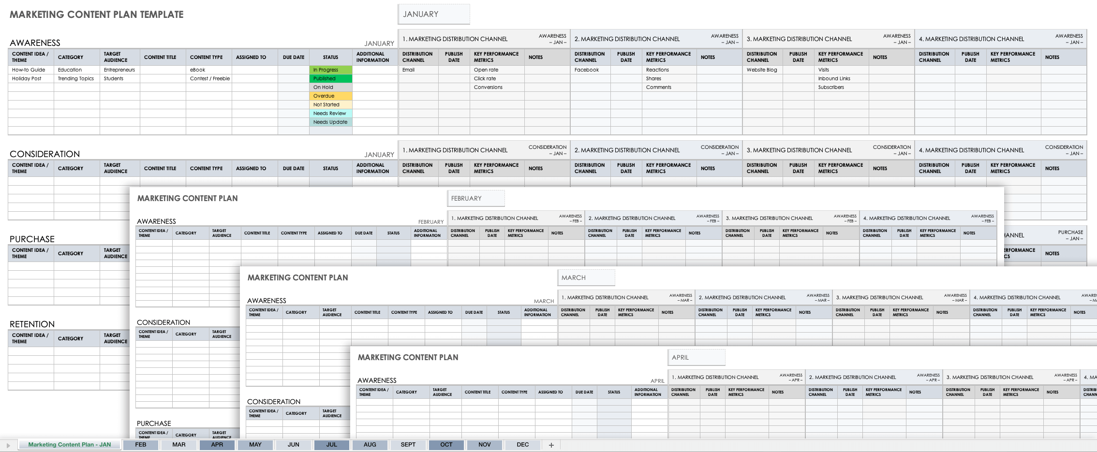Click the sheet tab scroll arrow
1097x452 pixels.
[8, 445]
